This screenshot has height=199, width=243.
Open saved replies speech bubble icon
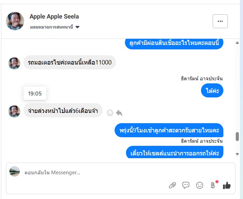point(186,185)
